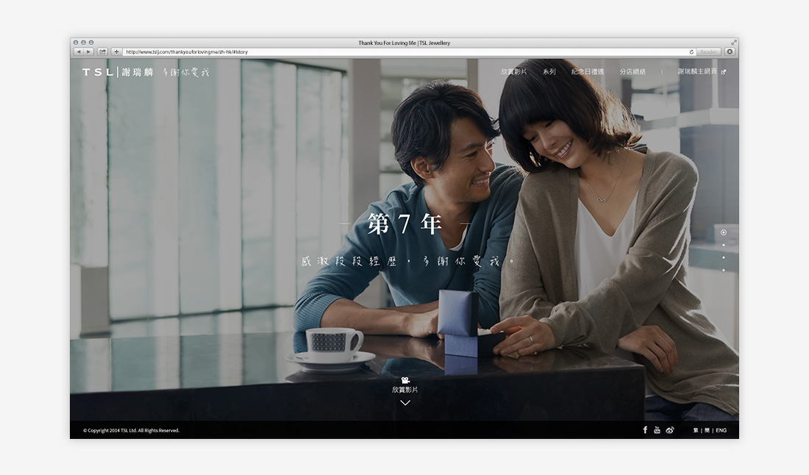This screenshot has width=809, height=475.
Task: Switch language to ENG
Action: pos(721,430)
